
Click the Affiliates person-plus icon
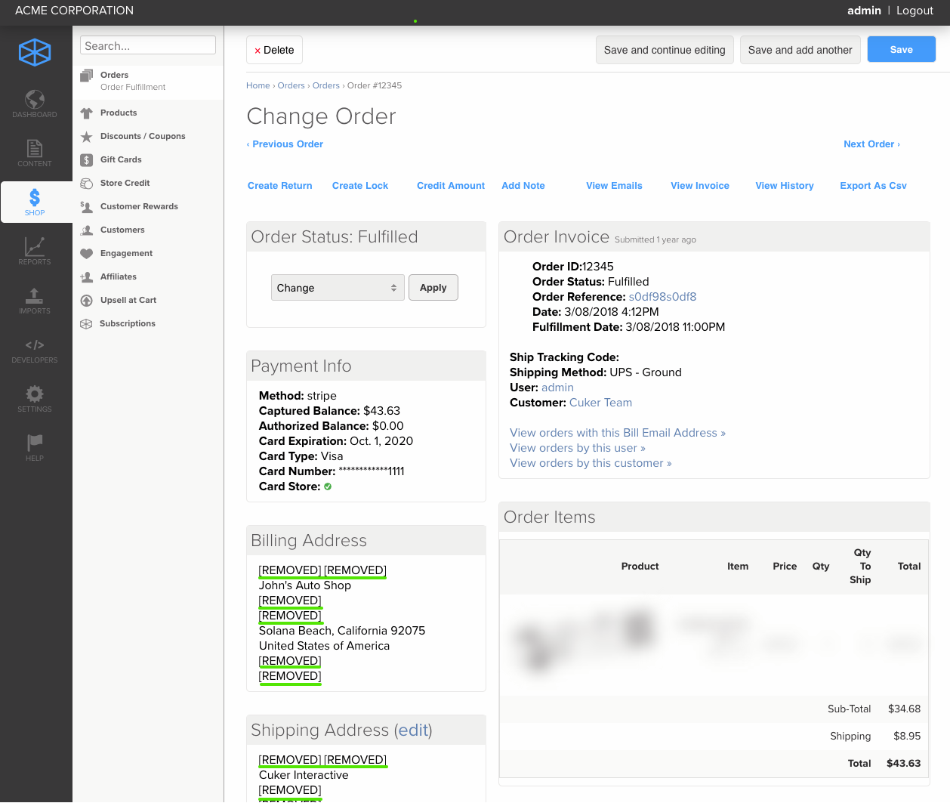click(x=86, y=277)
